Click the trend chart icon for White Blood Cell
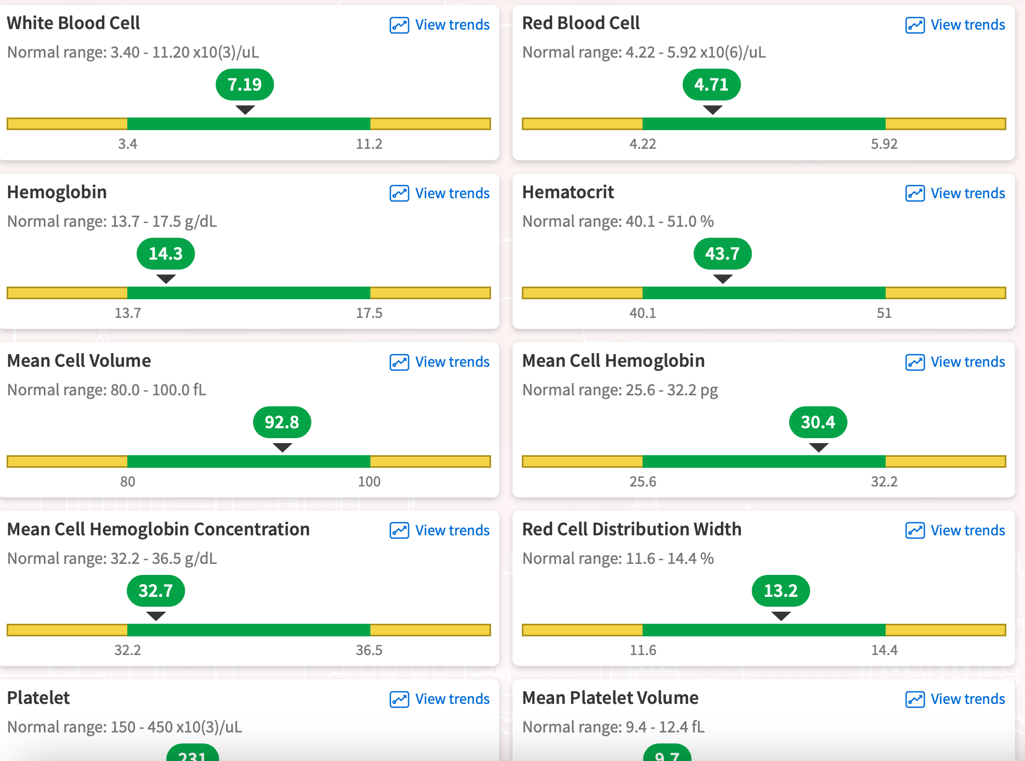1025x761 pixels. (399, 25)
